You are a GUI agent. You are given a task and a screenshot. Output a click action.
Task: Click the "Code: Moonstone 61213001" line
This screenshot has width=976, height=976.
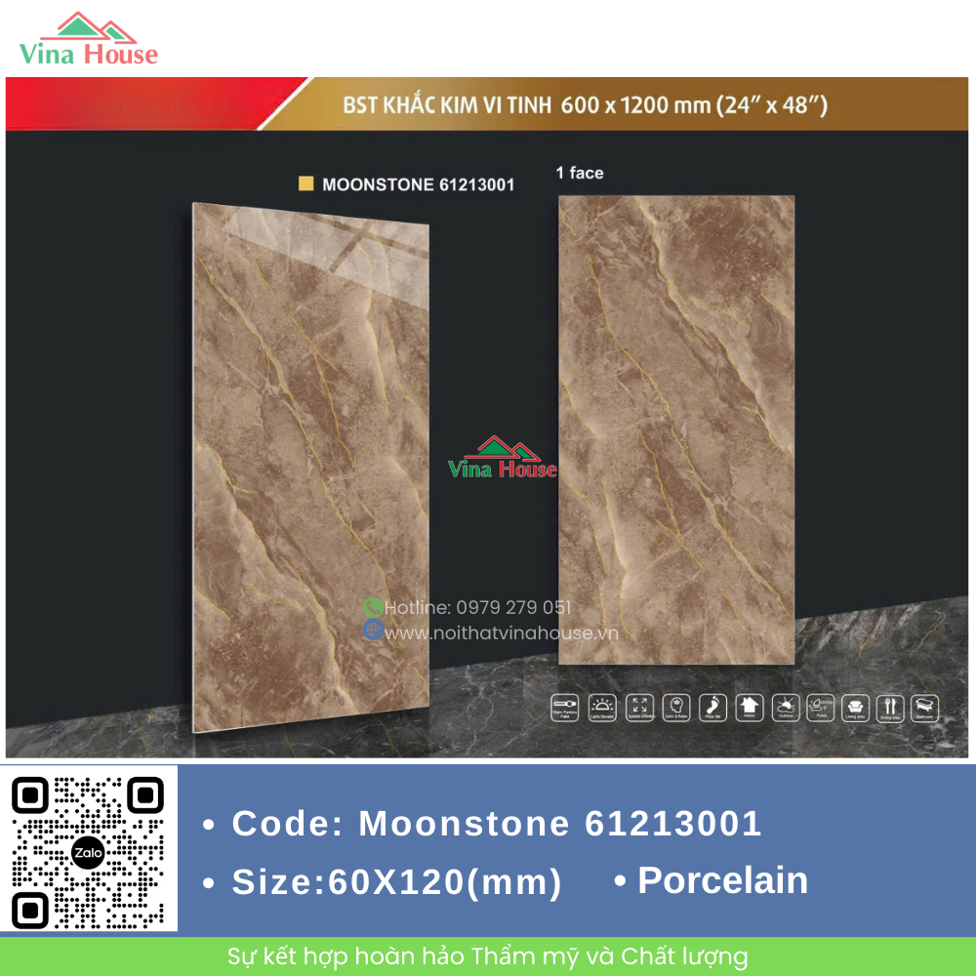(497, 823)
